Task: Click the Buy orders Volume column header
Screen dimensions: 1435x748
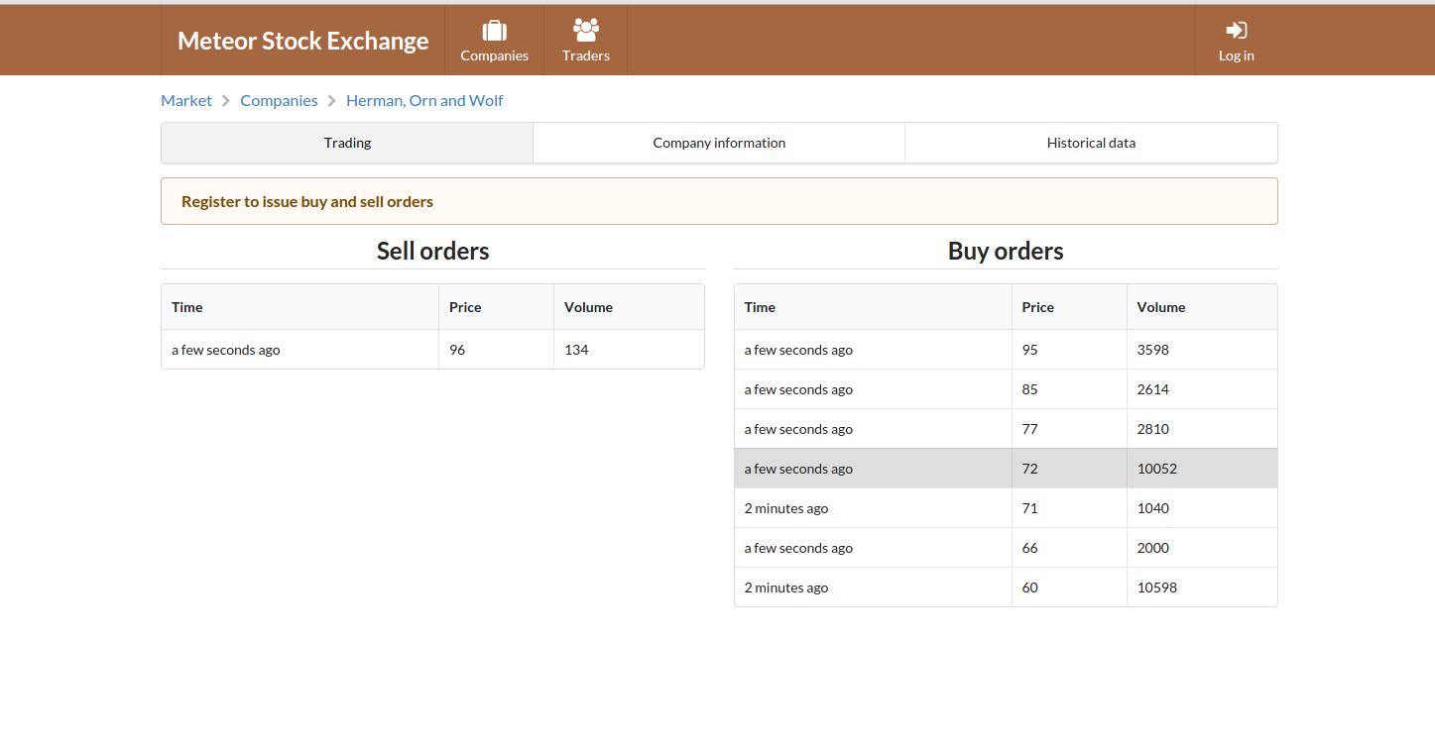Action: (x=1161, y=307)
